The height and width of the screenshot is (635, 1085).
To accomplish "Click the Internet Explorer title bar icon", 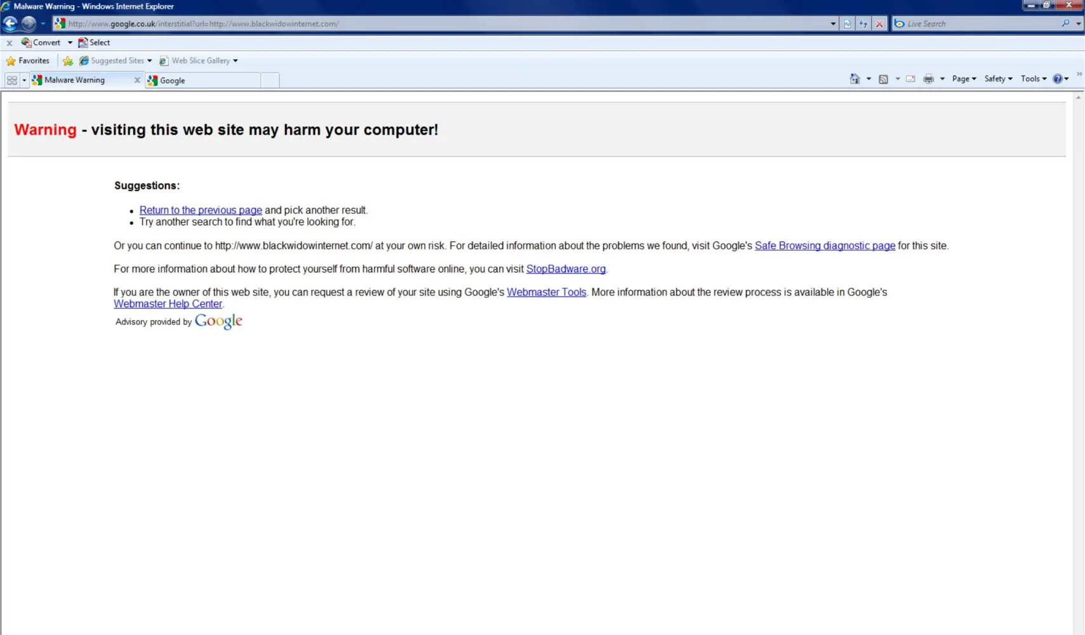I will coord(6,6).
